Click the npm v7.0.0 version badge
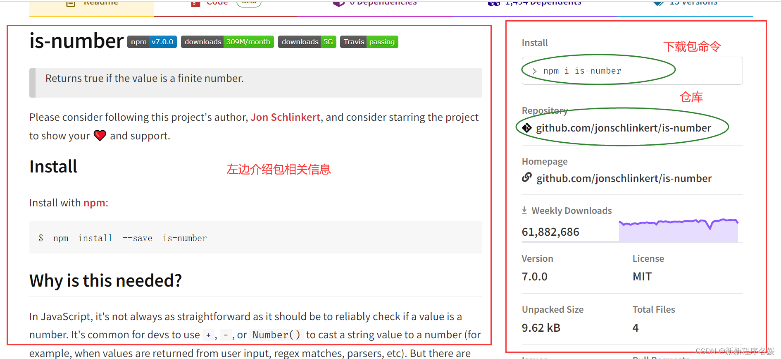Viewport: 781px width, 359px height. pos(152,42)
